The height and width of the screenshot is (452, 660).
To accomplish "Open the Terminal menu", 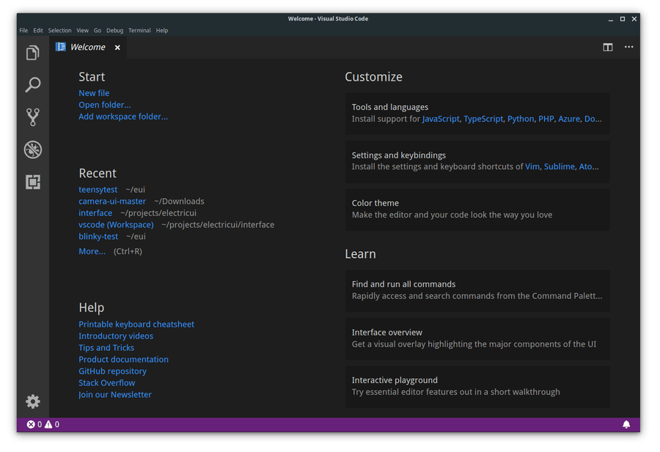I will tap(139, 30).
